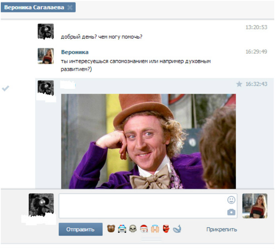
Task: Open Вероника's profile via name link
Action: (x=75, y=52)
